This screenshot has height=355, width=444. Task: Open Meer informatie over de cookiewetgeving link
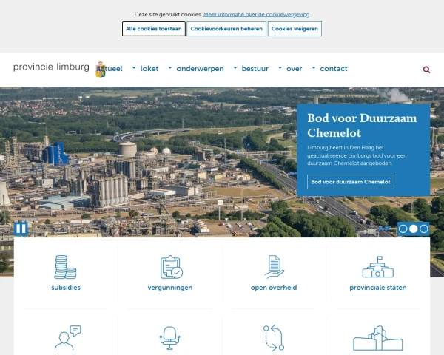[x=256, y=15]
